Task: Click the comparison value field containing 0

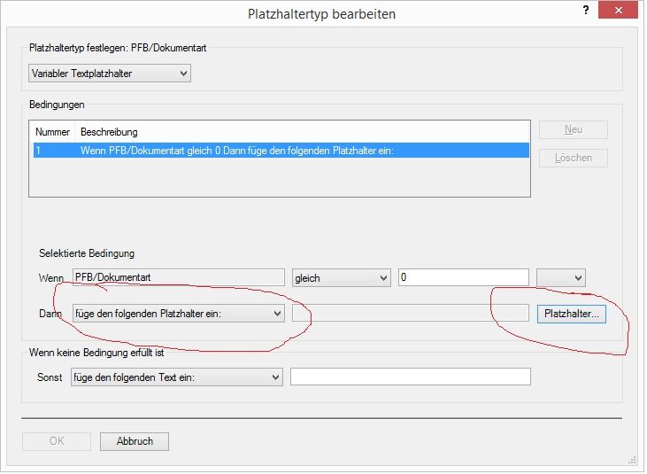Action: 464,277
